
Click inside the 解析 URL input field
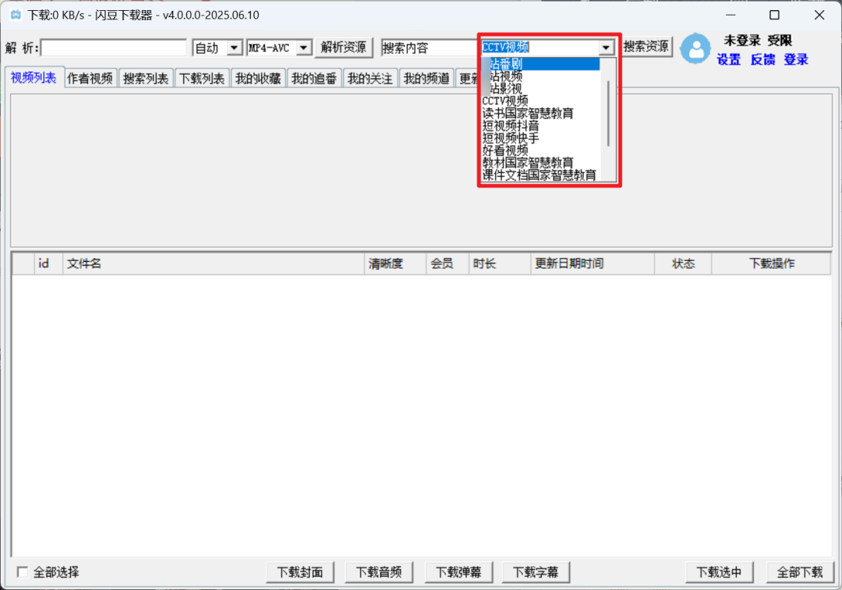pyautogui.click(x=113, y=47)
